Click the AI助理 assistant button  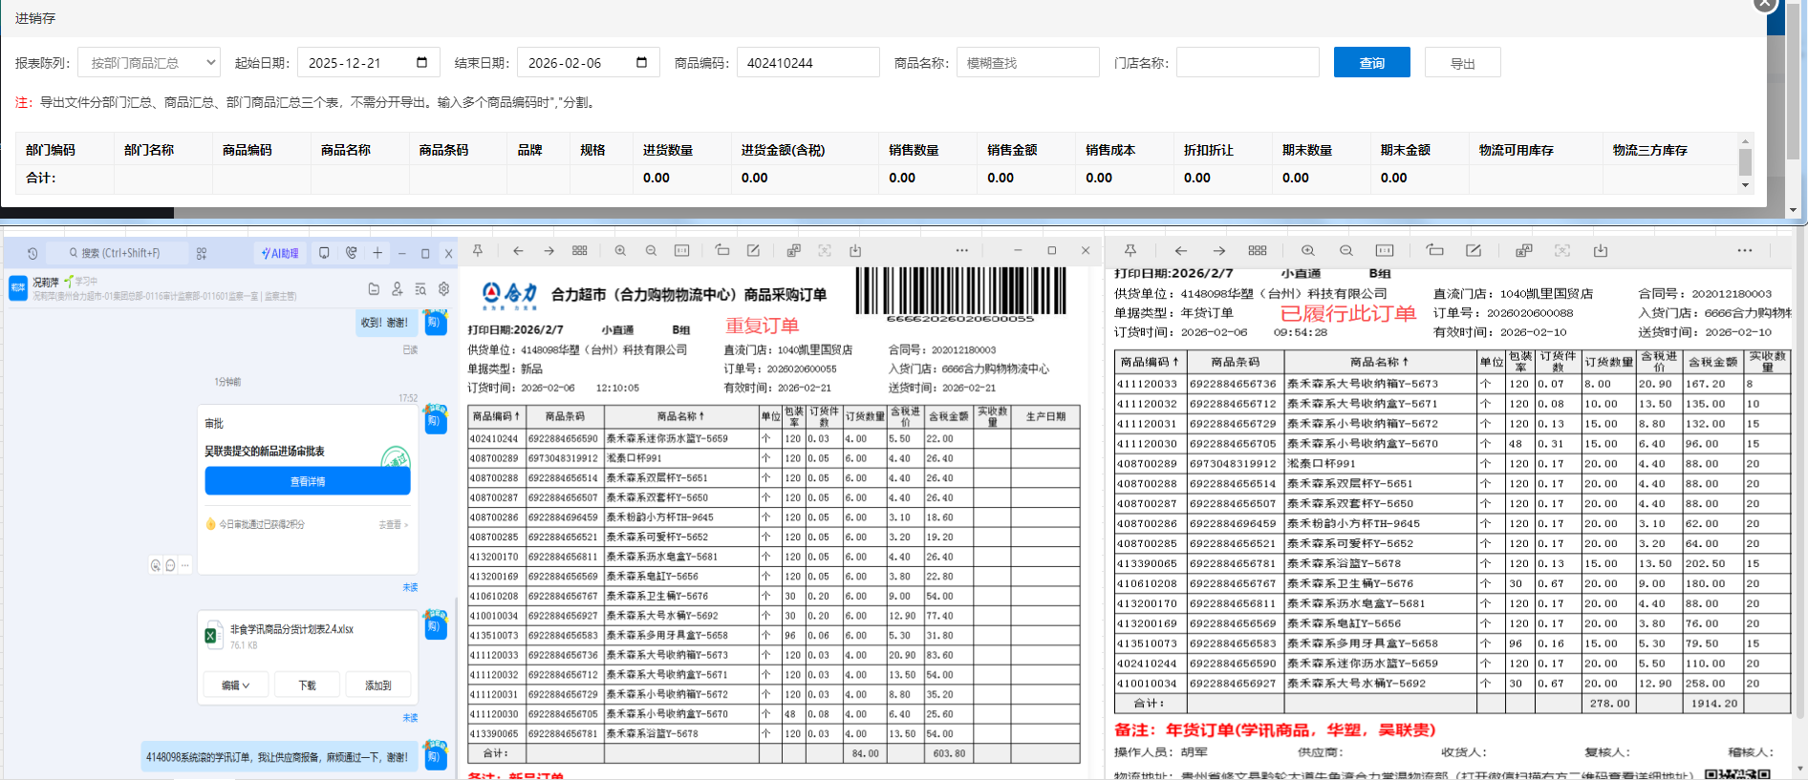[x=281, y=253]
